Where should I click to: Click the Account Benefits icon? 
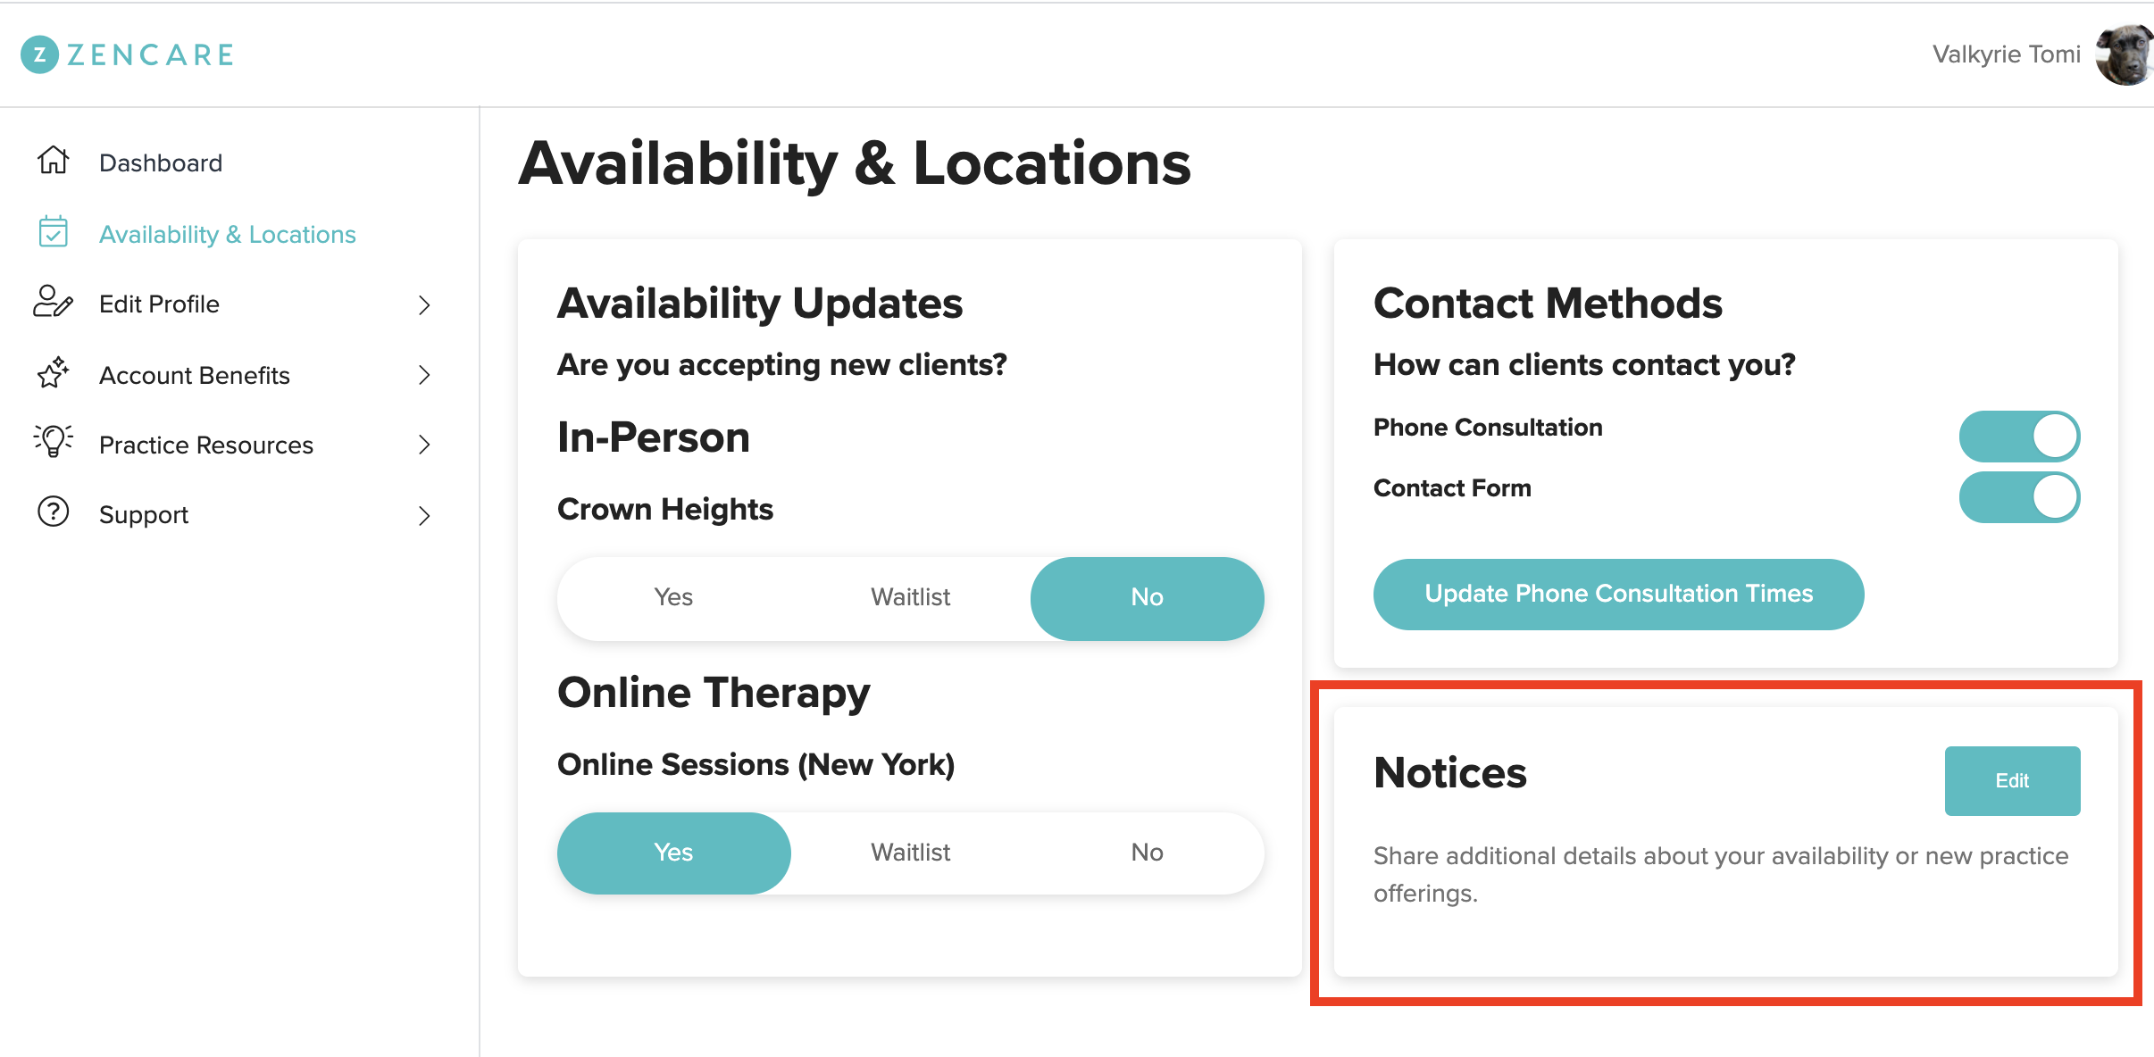55,373
